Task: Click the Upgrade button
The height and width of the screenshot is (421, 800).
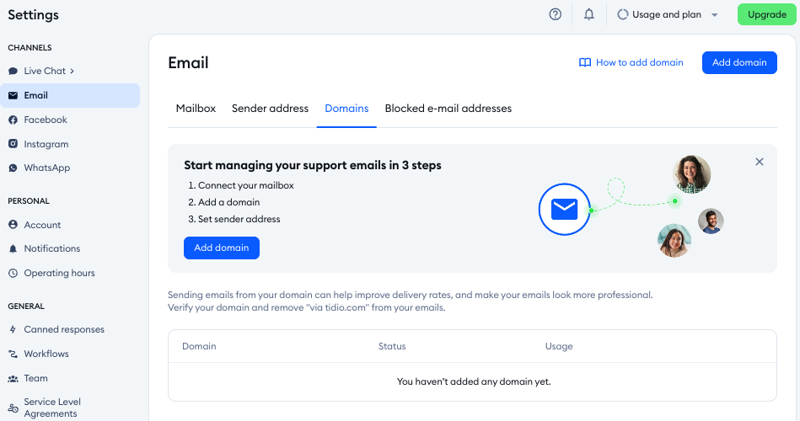Action: click(x=766, y=14)
